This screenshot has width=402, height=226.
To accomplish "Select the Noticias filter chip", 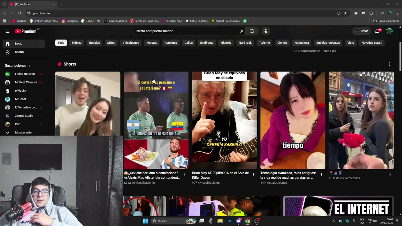I will click(94, 43).
